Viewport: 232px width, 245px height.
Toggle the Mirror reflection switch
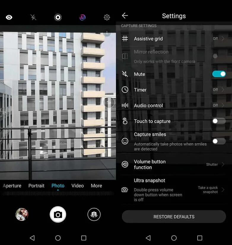pos(219,56)
